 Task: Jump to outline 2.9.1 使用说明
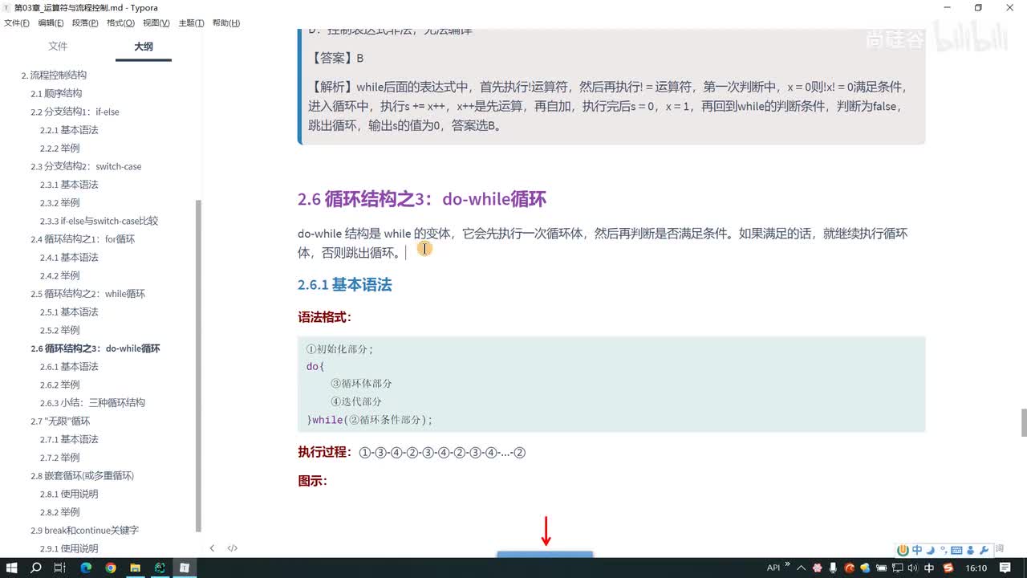(69, 548)
